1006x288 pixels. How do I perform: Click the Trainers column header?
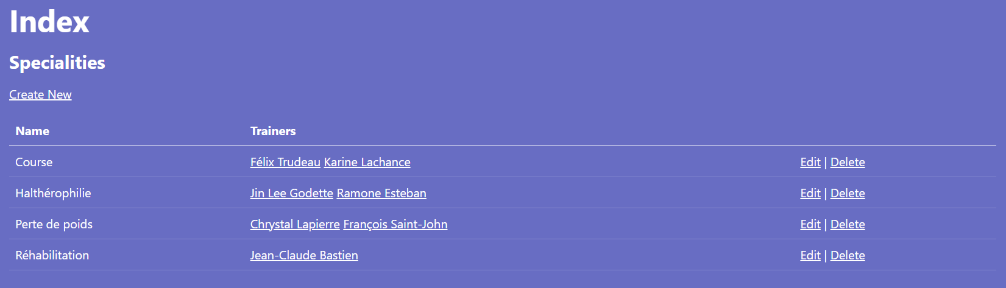click(x=273, y=131)
